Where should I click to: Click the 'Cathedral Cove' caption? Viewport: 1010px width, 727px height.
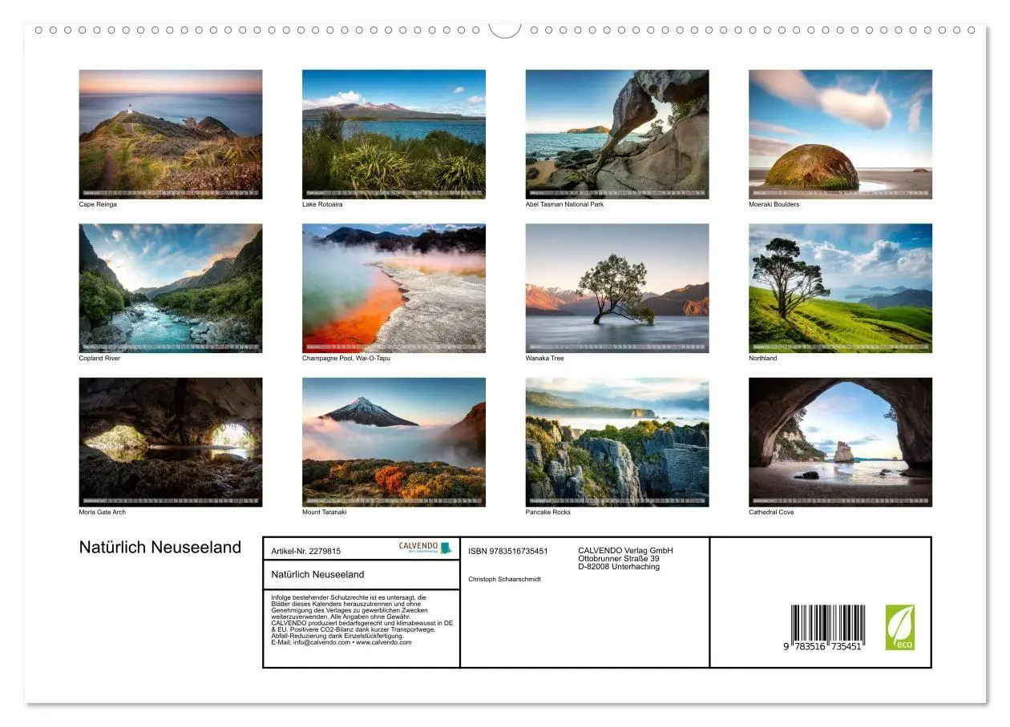point(772,512)
